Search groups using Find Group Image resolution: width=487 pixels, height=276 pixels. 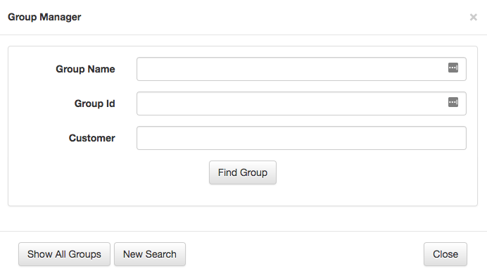[243, 172]
